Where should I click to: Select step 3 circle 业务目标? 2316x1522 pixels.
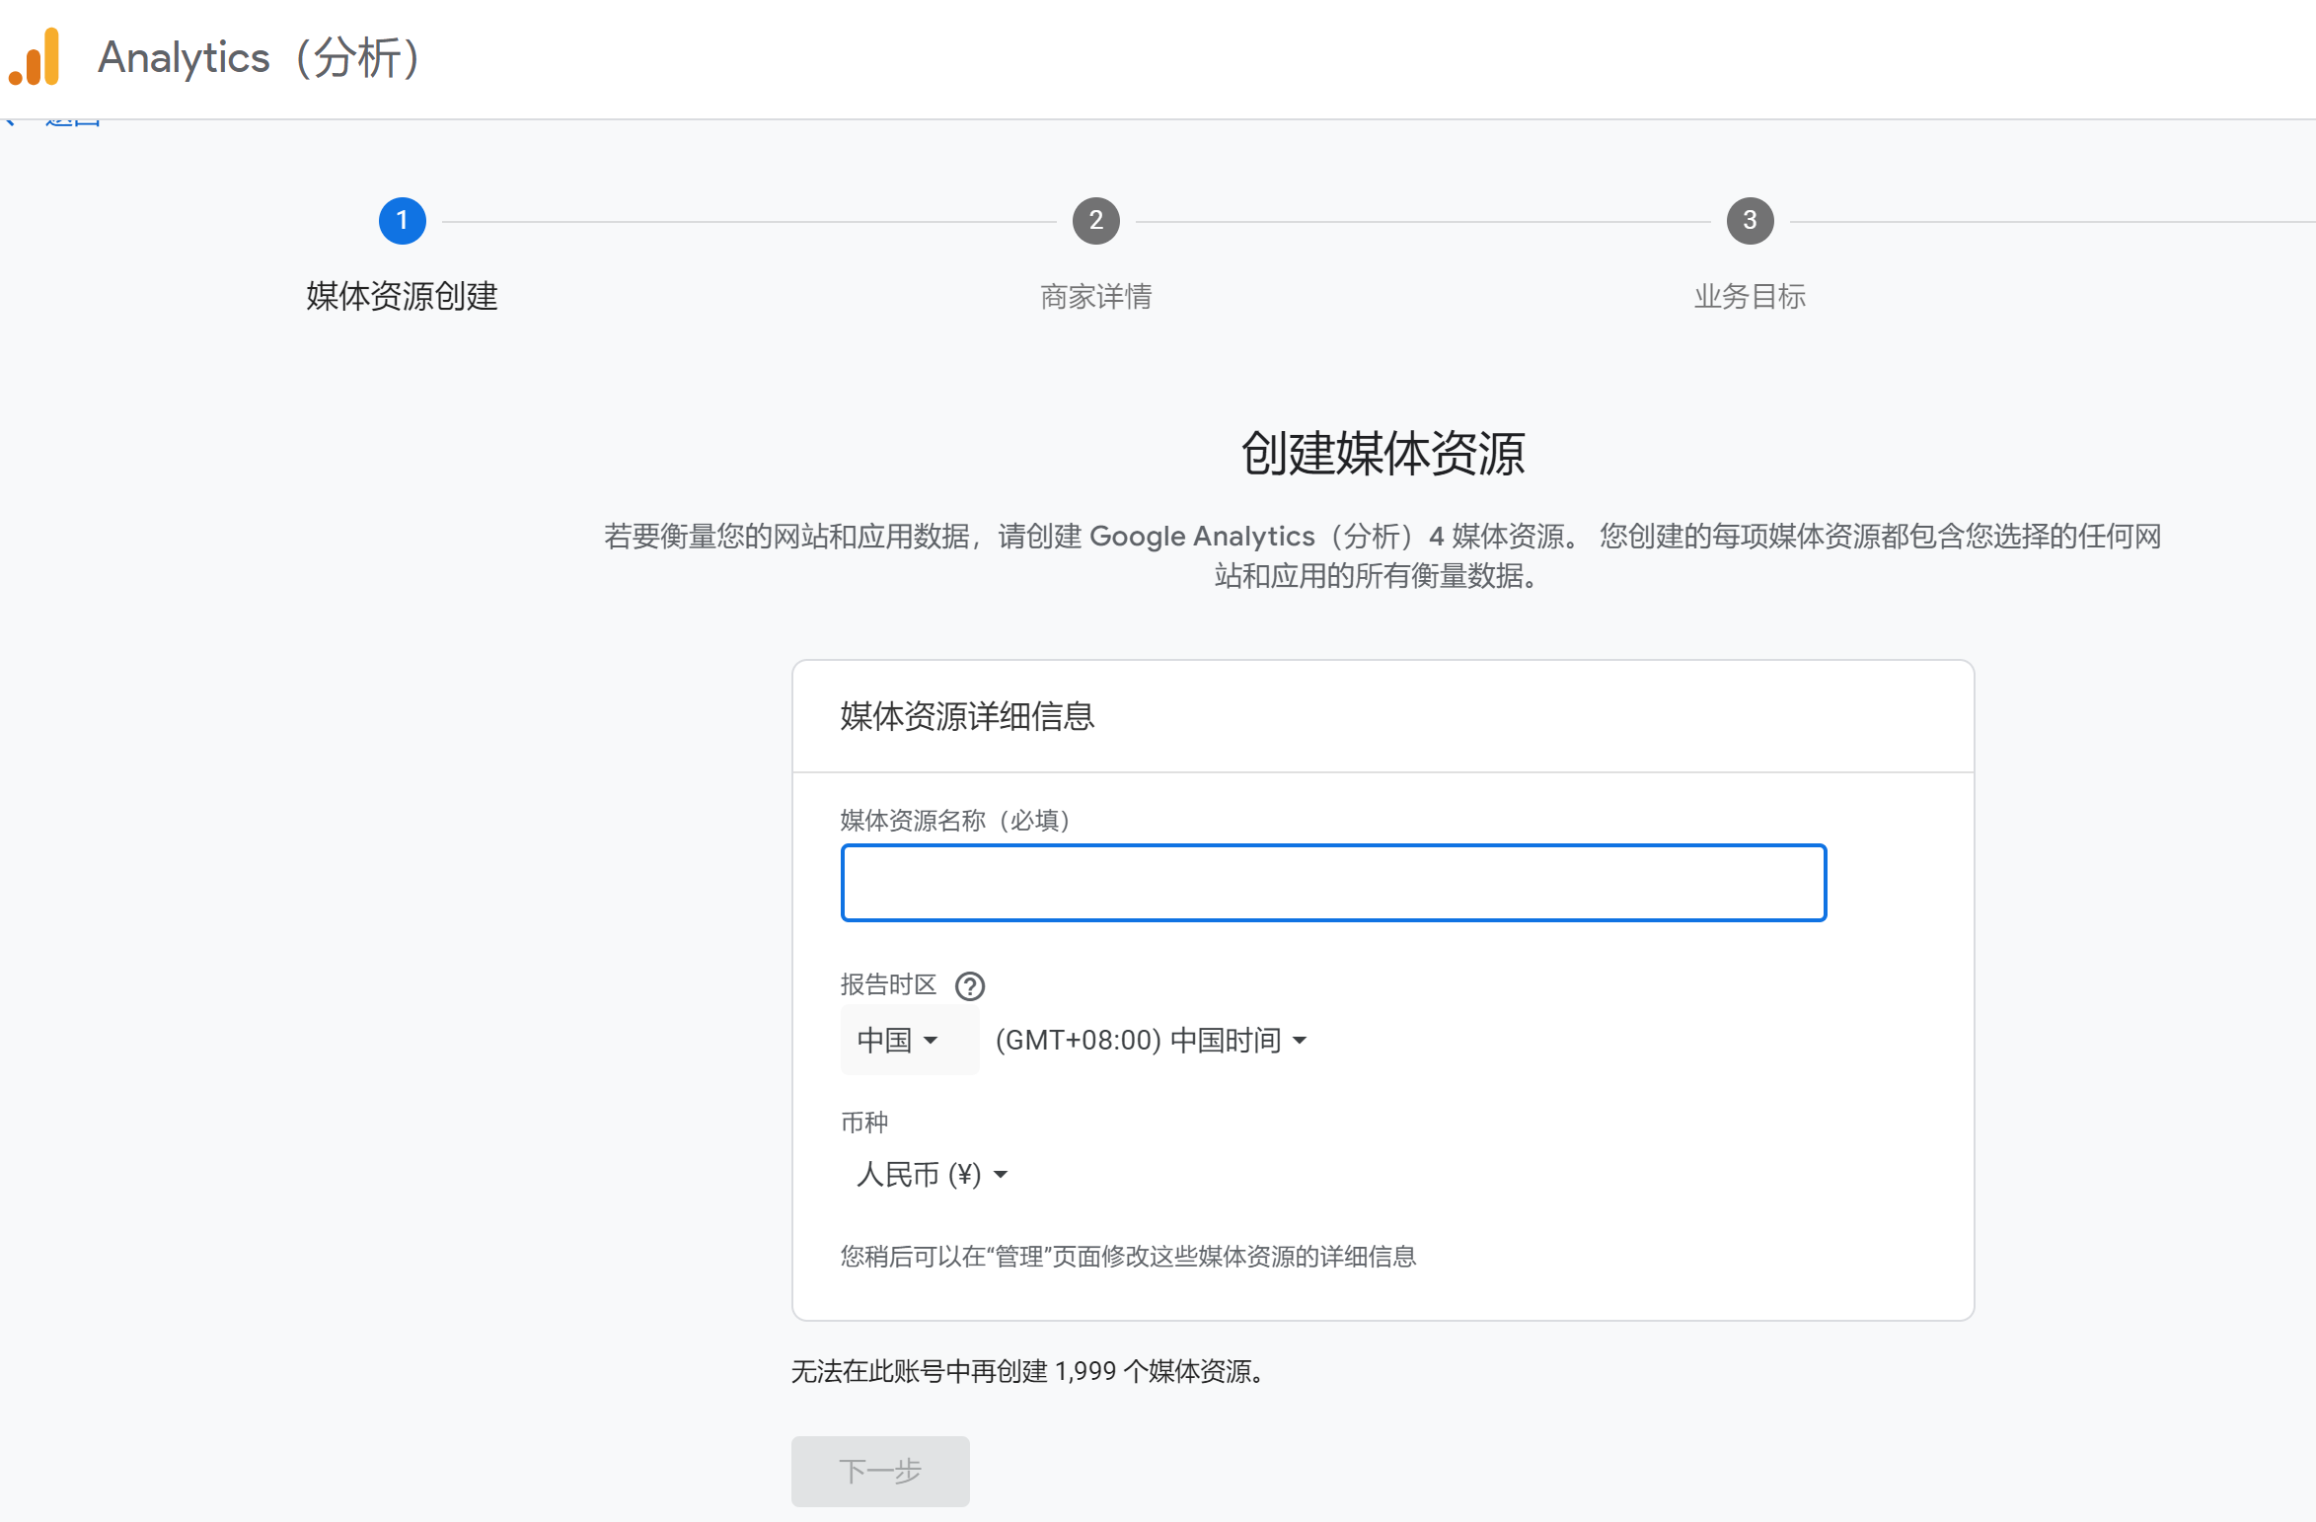pos(1750,221)
